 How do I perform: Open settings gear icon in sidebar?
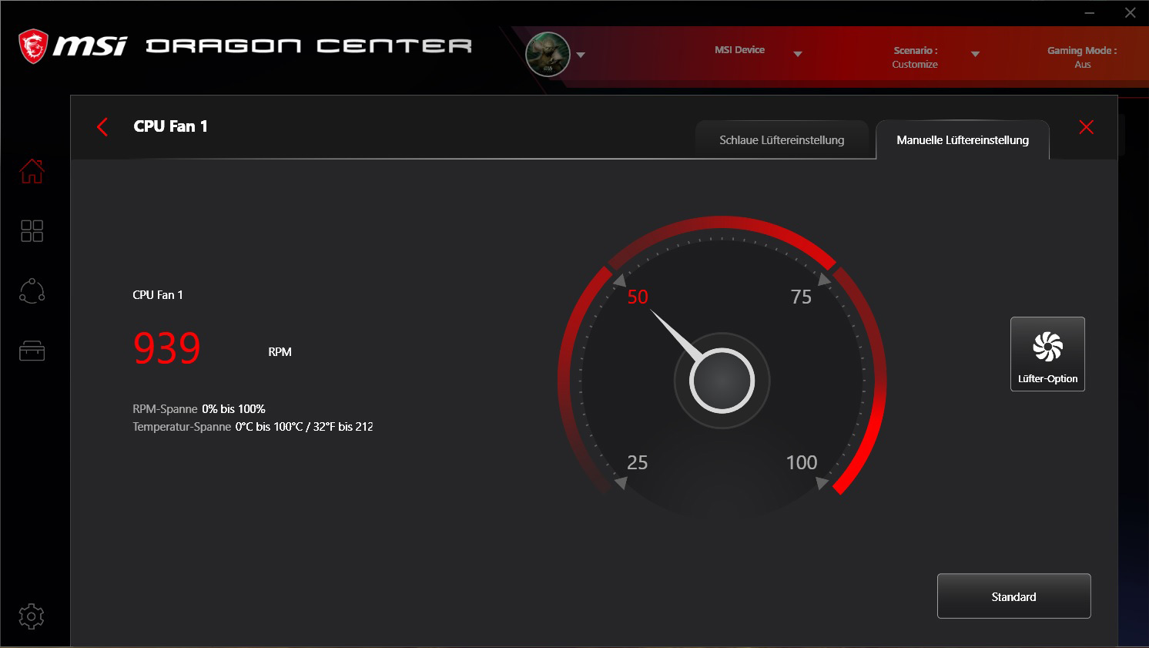coord(32,616)
